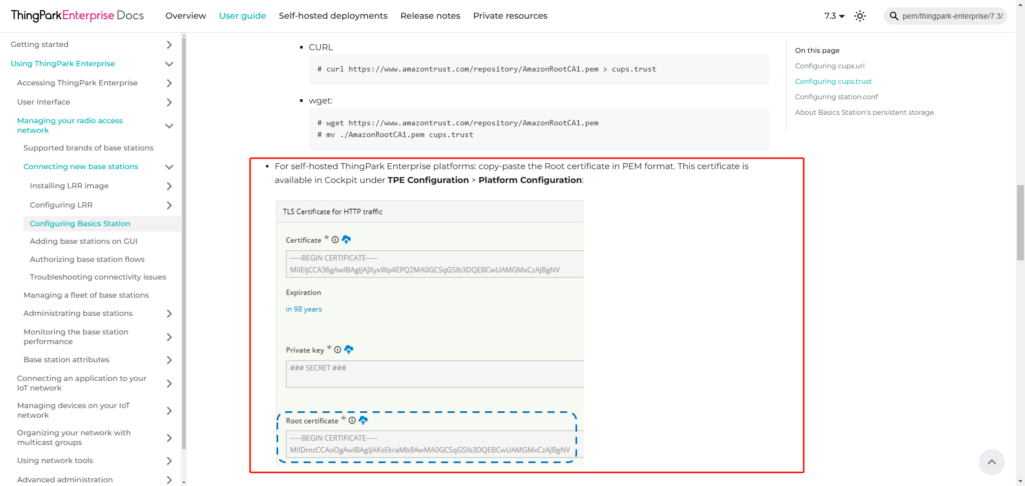This screenshot has width=1025, height=486.
Task: Open Troubleshooting connectivity issues
Action: coord(98,277)
